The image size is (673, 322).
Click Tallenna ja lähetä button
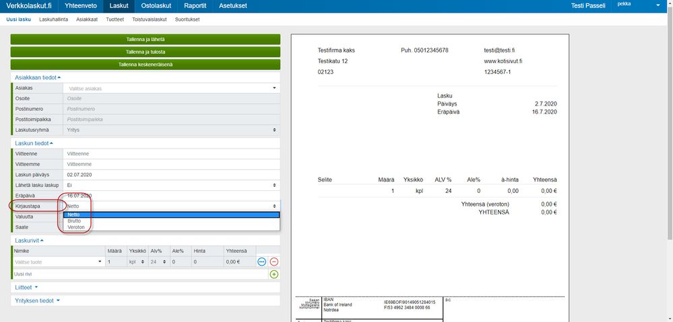[145, 40]
